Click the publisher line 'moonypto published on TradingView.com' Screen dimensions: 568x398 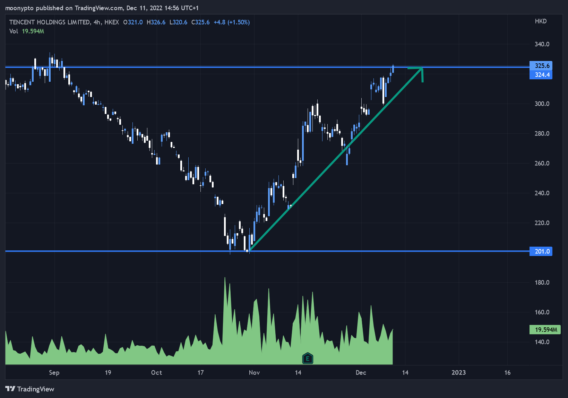tap(64, 8)
